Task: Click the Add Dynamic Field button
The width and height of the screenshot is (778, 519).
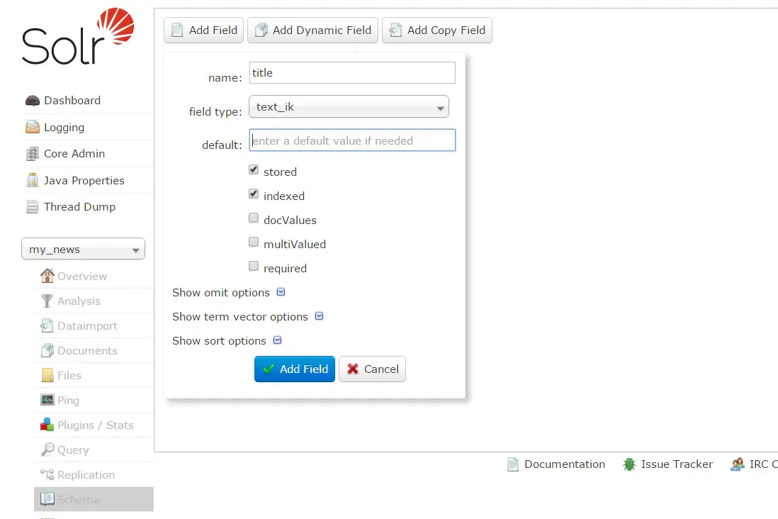Action: click(312, 30)
